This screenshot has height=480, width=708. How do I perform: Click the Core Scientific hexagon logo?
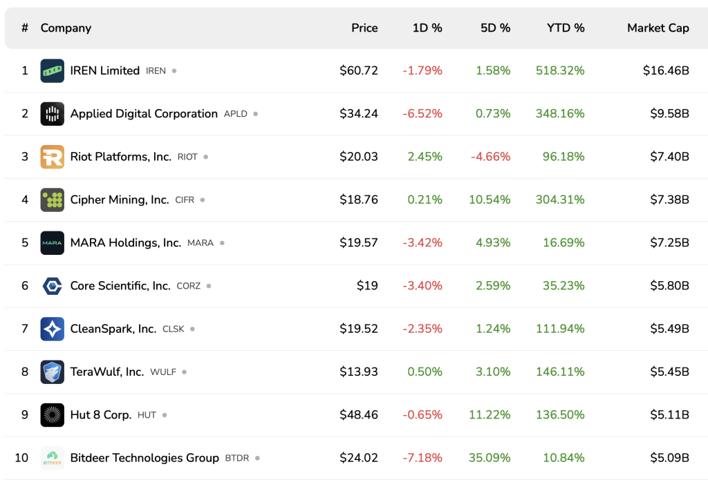pos(53,286)
